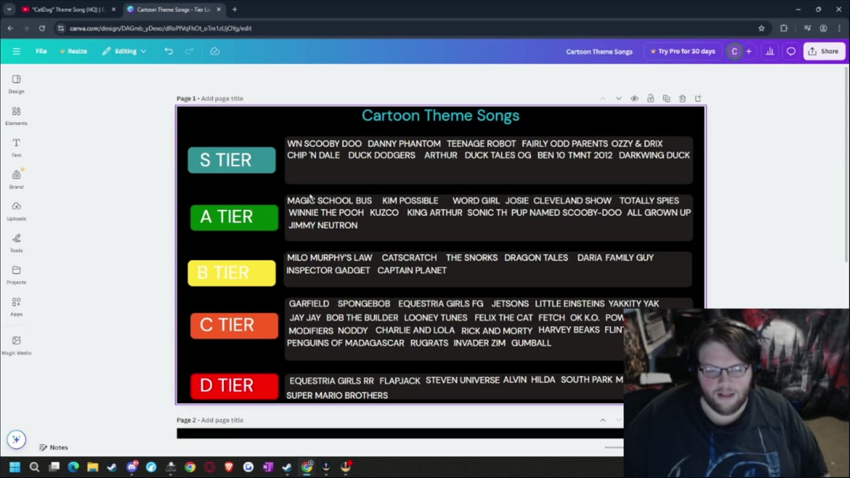Undo the last action
The height and width of the screenshot is (478, 850).
(x=169, y=51)
